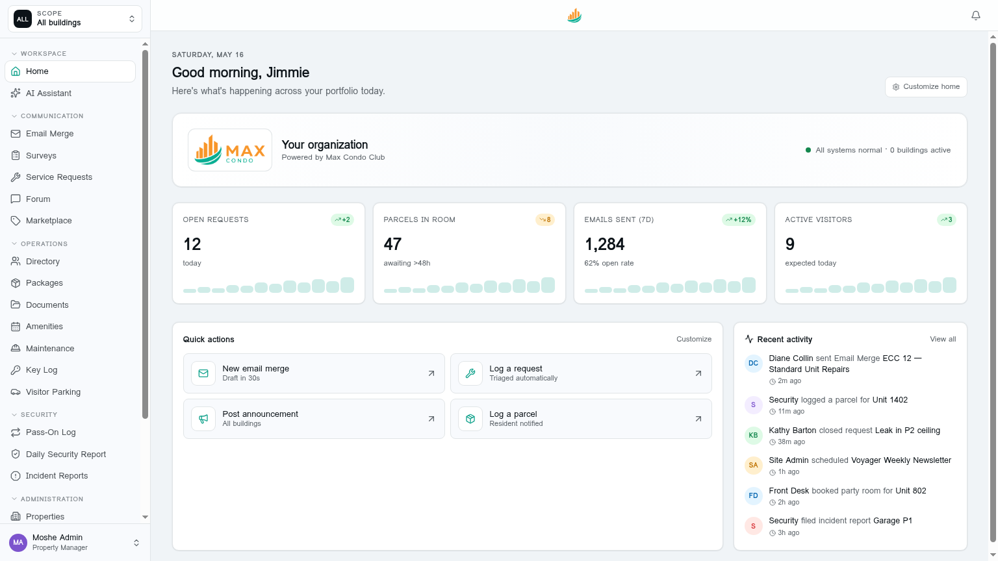
Task: Open notifications bell icon
Action: coord(975,16)
